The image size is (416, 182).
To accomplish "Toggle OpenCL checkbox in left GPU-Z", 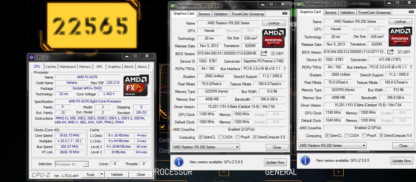I will 201,137.
